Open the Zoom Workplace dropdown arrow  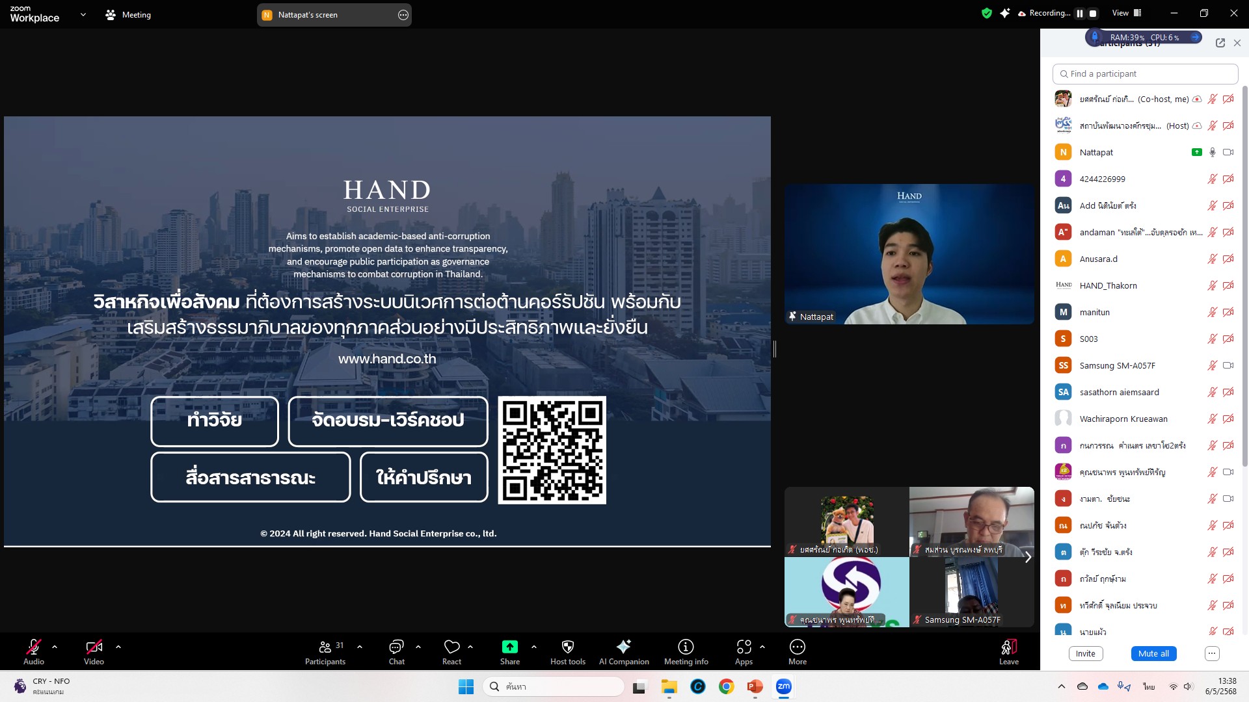[x=83, y=14]
